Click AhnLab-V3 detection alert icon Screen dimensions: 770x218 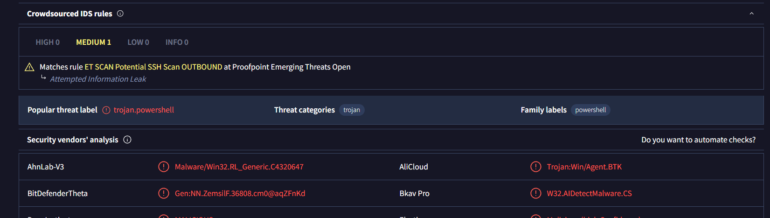pos(164,167)
